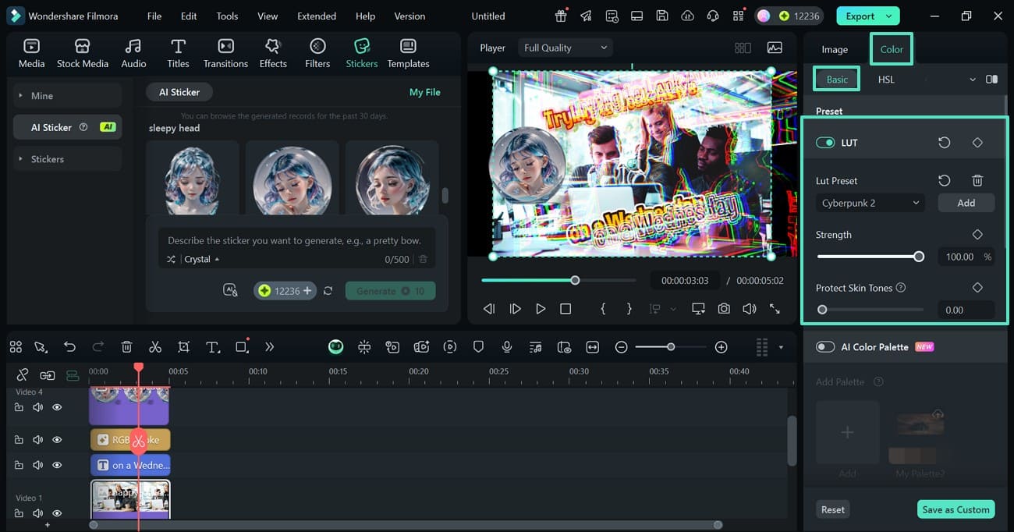Enable the AI Color Palette toggle
This screenshot has width=1014, height=532.
pyautogui.click(x=825, y=346)
